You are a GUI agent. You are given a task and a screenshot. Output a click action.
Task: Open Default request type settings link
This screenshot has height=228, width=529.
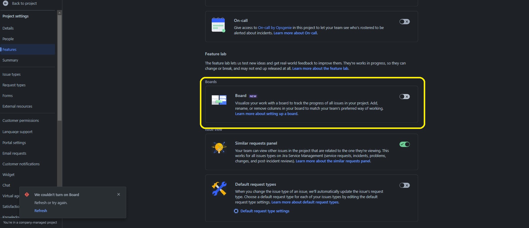point(265,211)
